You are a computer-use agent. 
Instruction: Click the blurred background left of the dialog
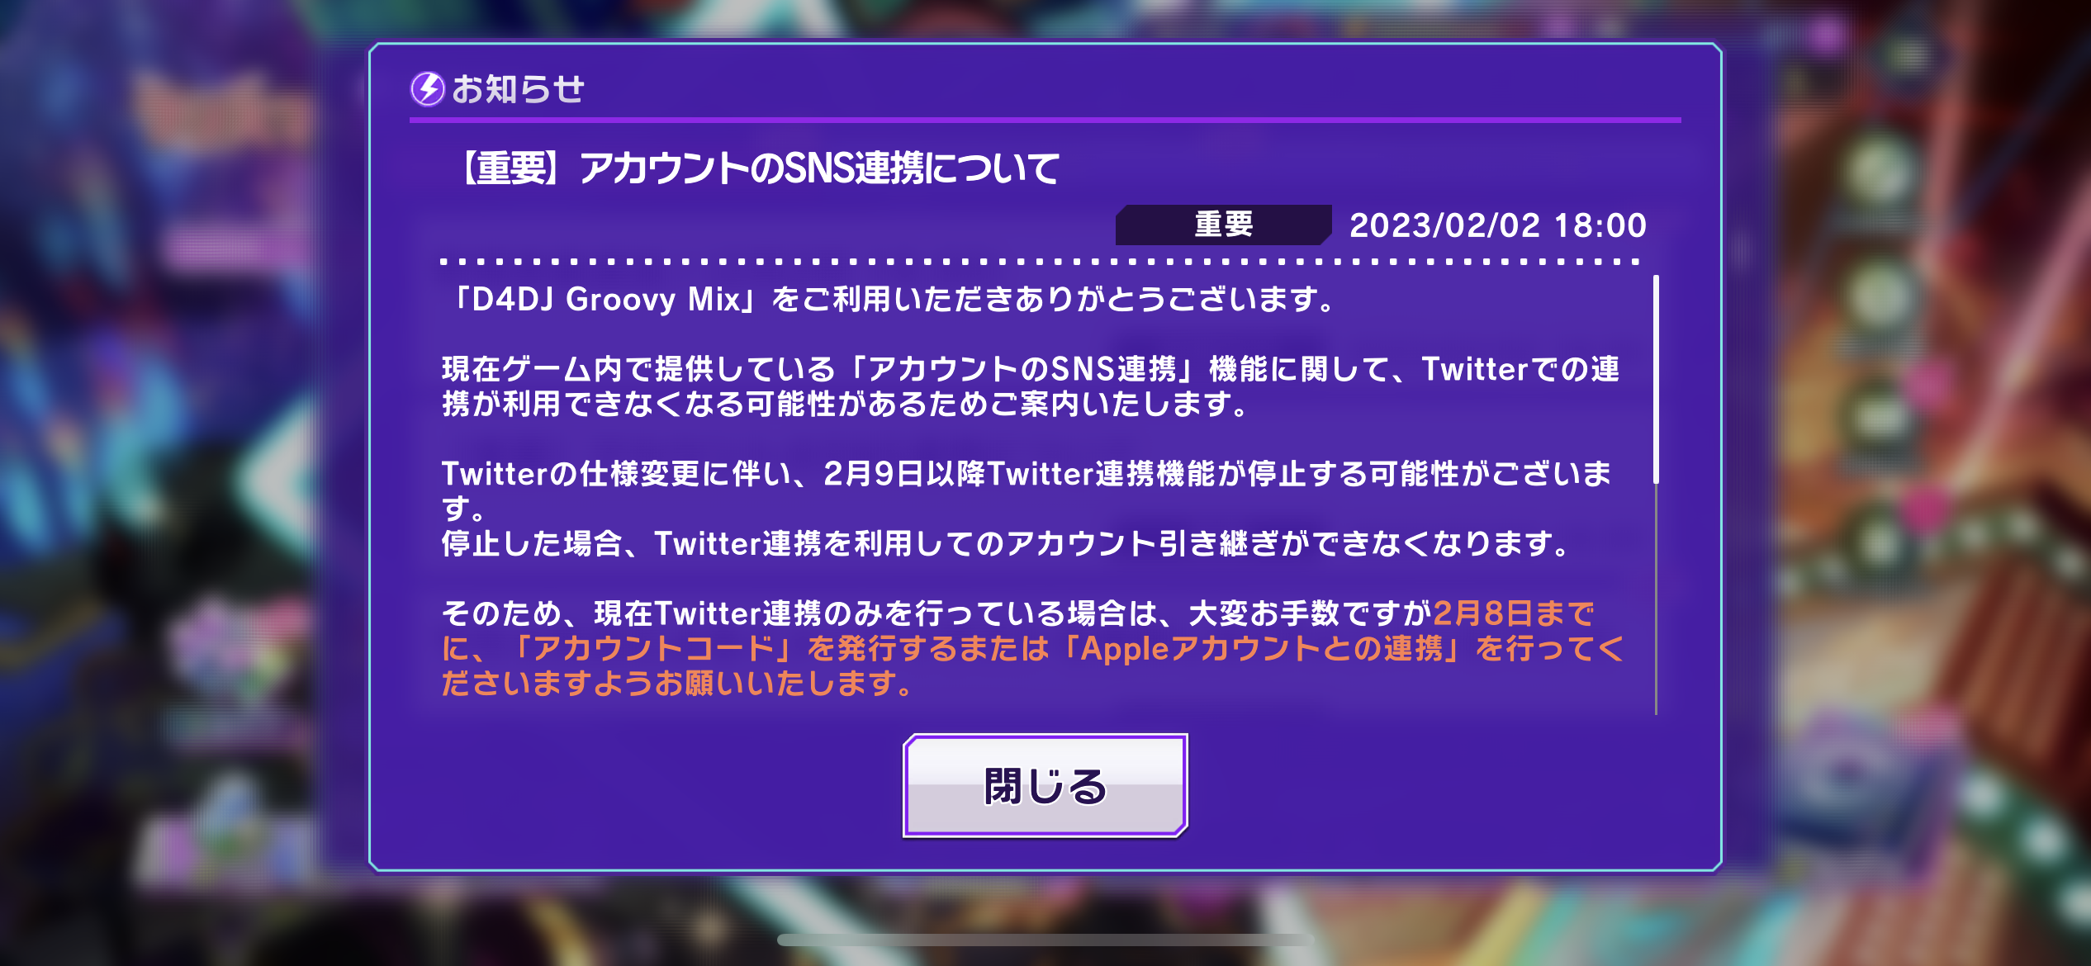pyautogui.click(x=182, y=483)
